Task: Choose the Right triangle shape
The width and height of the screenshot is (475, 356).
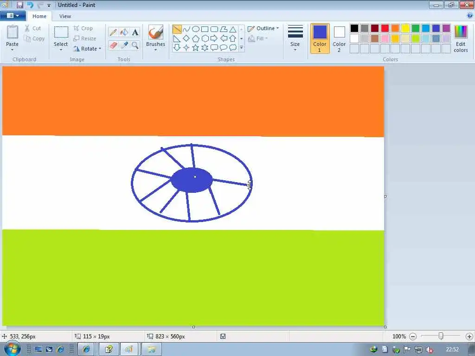Action: pos(177,38)
